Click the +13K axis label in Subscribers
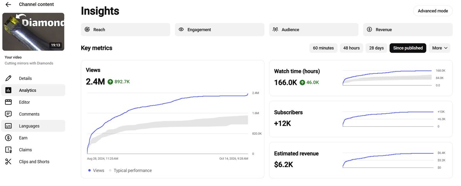Viewport: 461px width, 186px height. pyautogui.click(x=441, y=112)
